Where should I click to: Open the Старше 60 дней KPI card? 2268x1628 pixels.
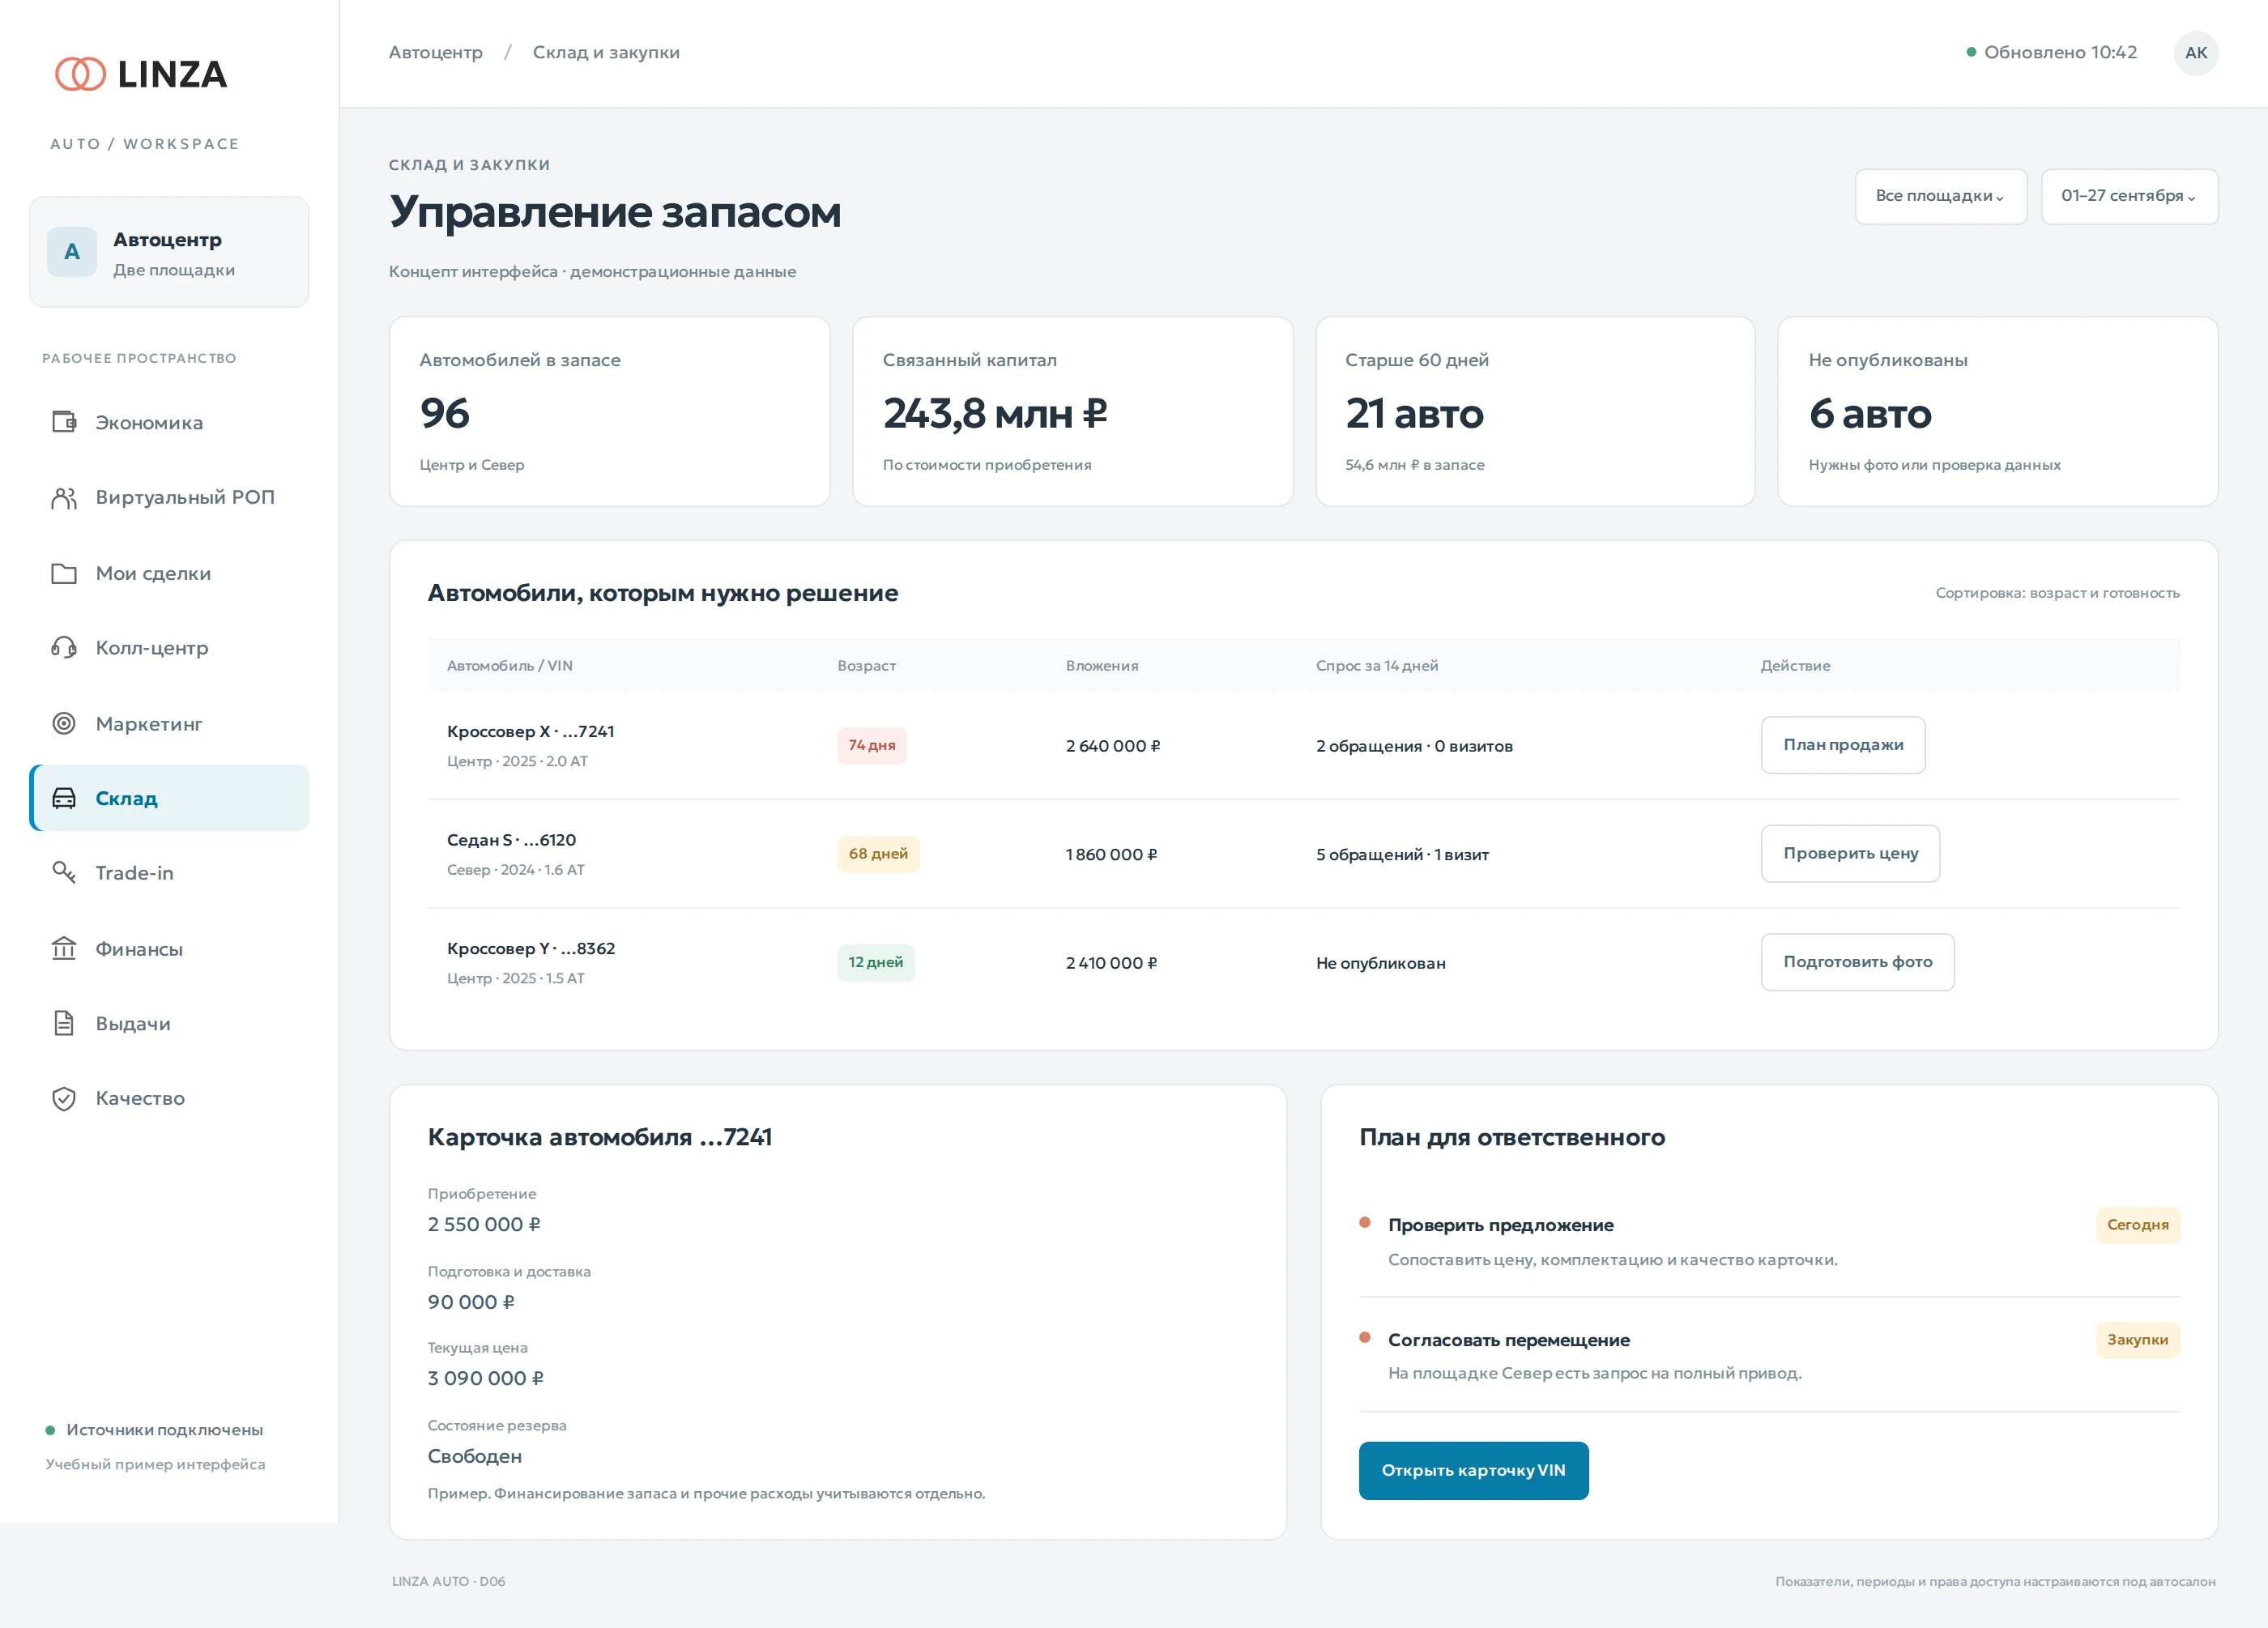[1535, 411]
